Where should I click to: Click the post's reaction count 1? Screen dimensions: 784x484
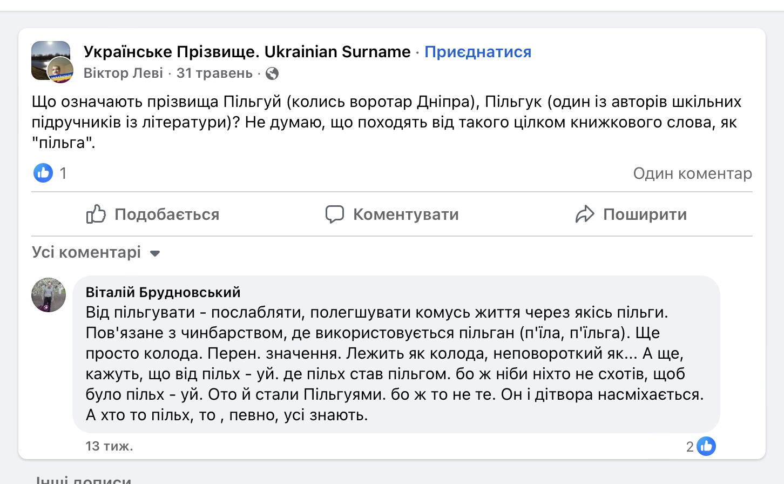(63, 173)
